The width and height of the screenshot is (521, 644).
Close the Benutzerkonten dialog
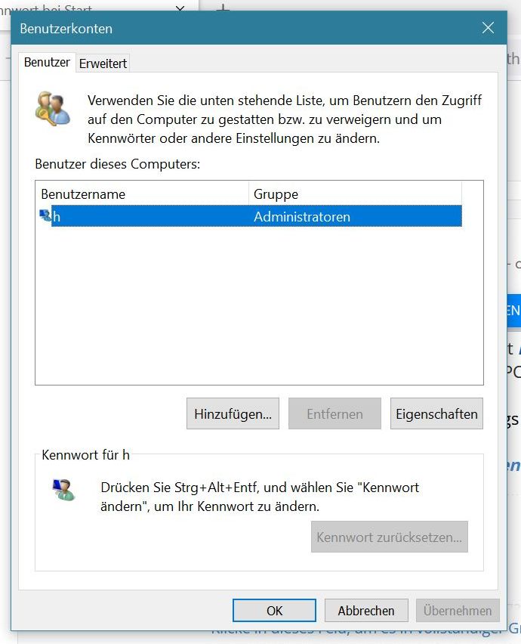pos(488,28)
